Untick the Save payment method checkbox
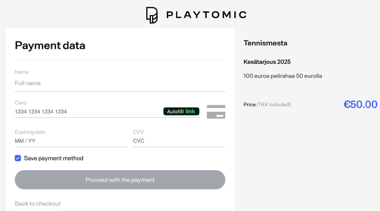Screen dimensions: 380x211 pos(18,158)
